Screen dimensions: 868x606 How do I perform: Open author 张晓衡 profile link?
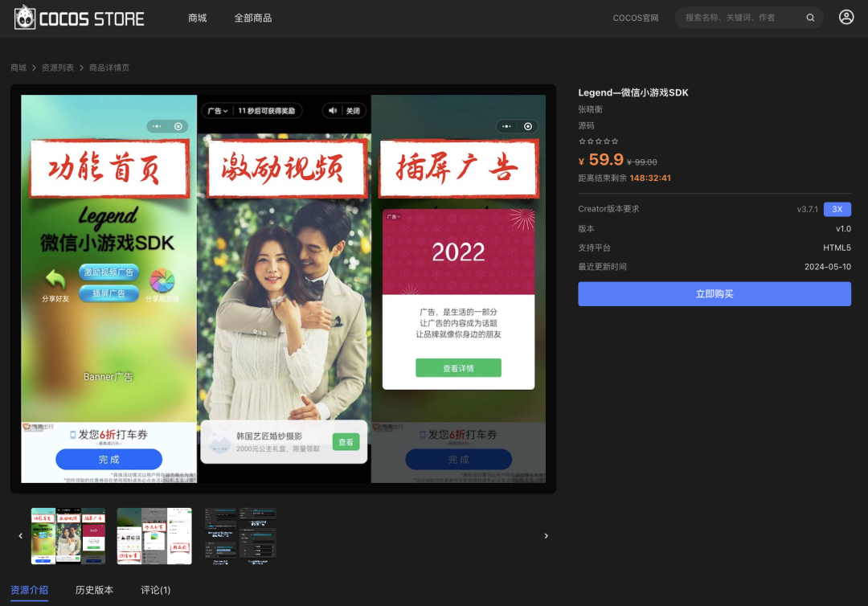(590, 109)
